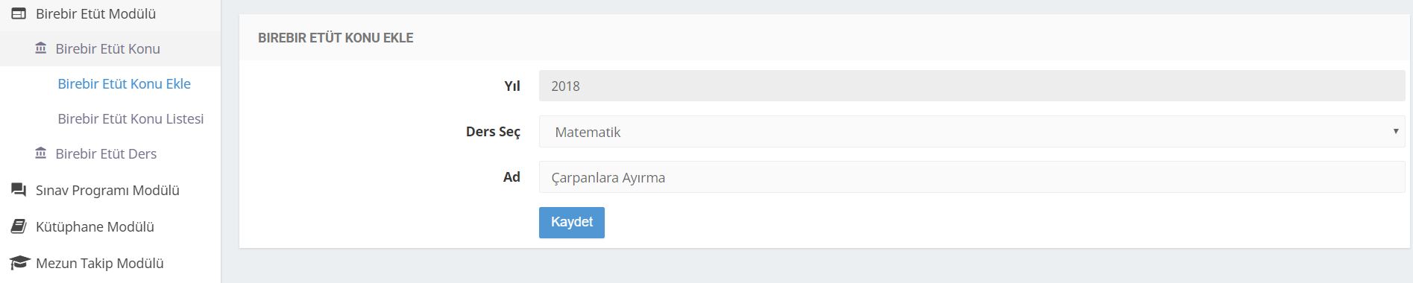Click the chat bubble icon for Sınav Programı
Viewport: 1413px width, 283px height.
19,190
